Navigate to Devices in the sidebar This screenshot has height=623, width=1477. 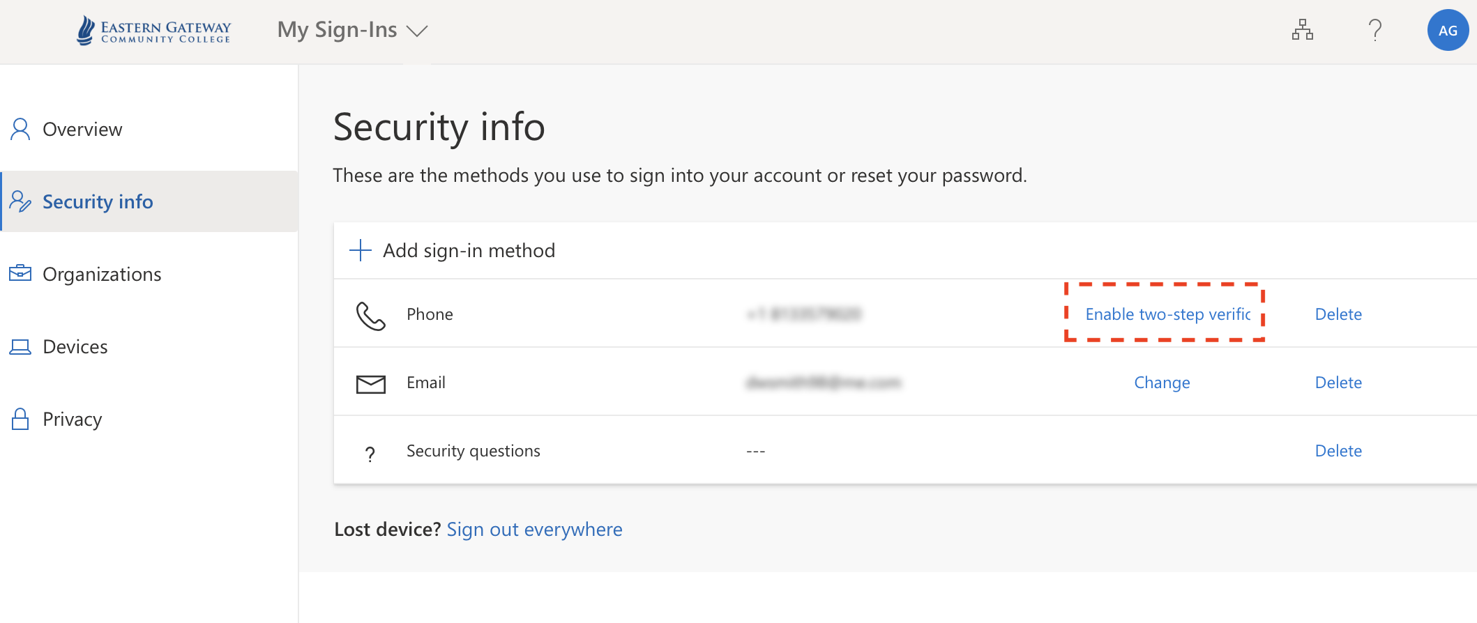75,347
